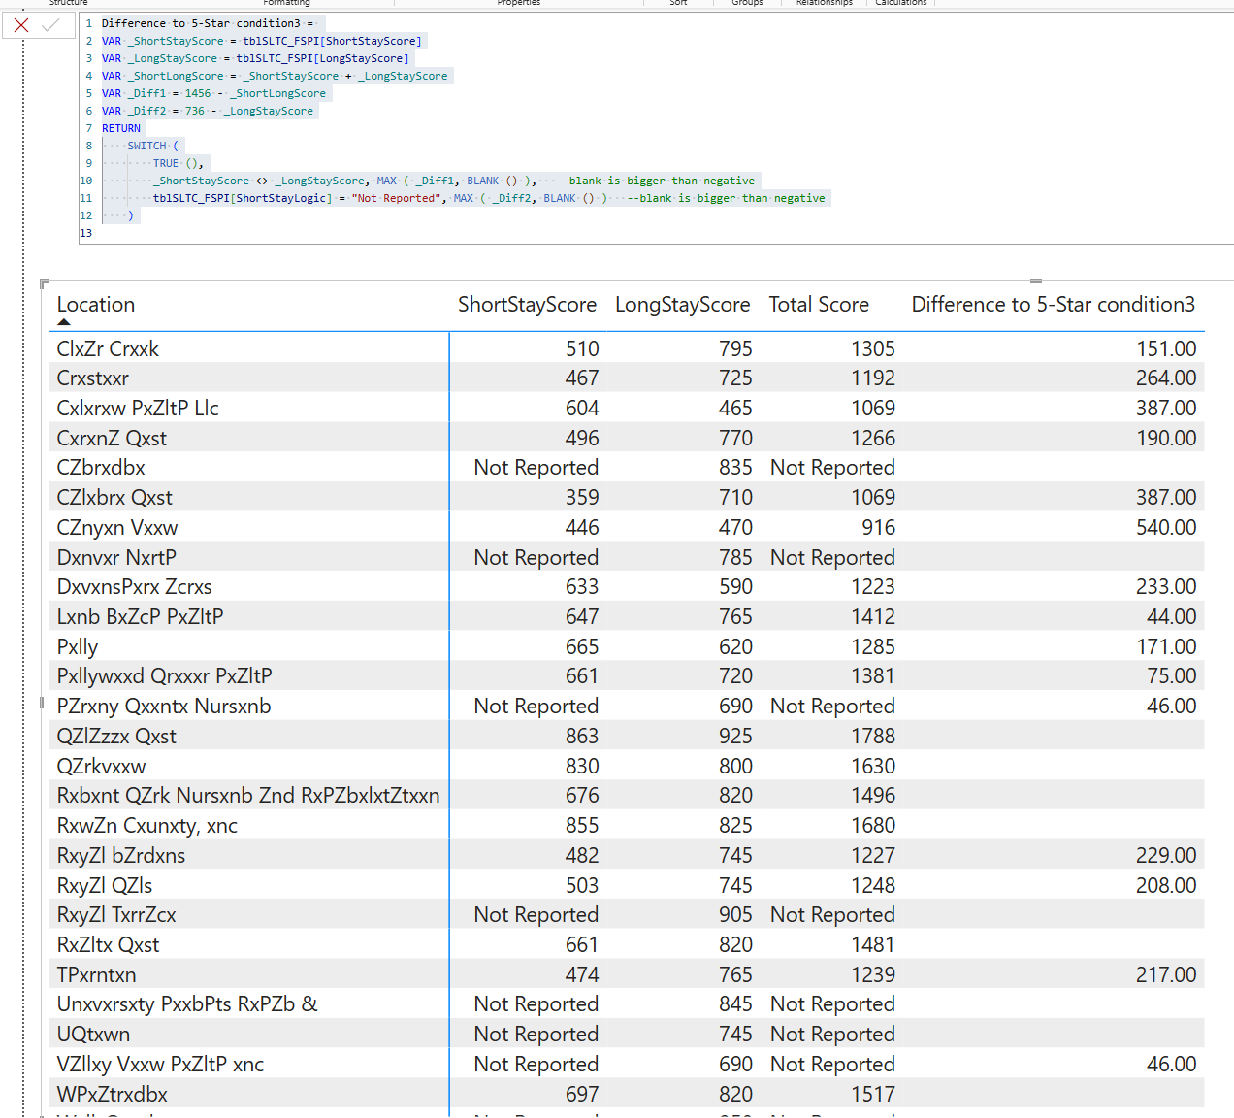Click the 540.00 difference value

click(1166, 528)
